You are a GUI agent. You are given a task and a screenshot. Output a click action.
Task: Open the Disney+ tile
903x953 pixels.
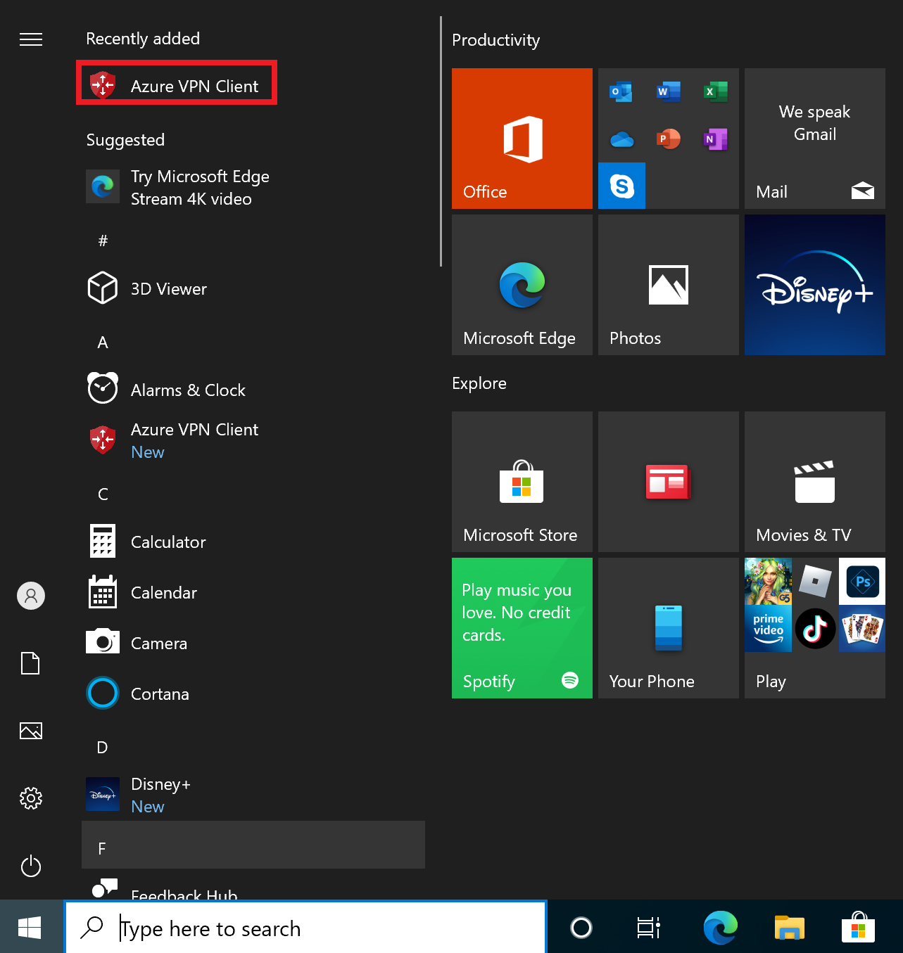[x=815, y=285]
